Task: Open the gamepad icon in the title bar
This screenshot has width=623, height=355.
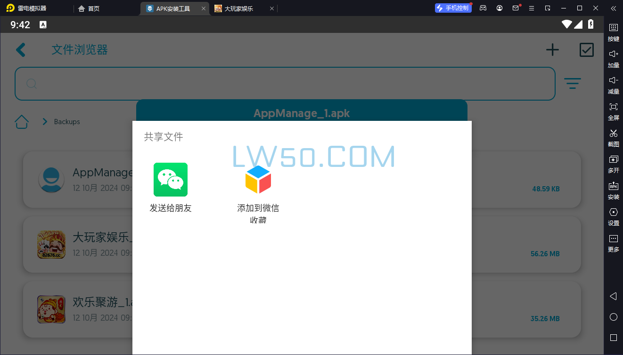Action: pyautogui.click(x=483, y=8)
